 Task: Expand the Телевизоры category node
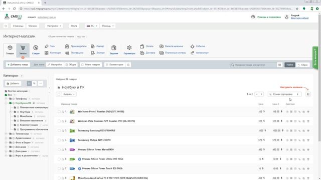click(x=6, y=134)
